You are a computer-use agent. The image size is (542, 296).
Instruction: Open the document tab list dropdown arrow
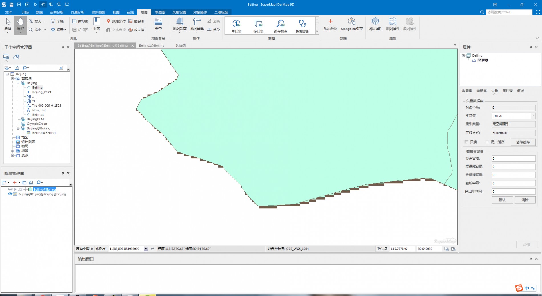[455, 45]
